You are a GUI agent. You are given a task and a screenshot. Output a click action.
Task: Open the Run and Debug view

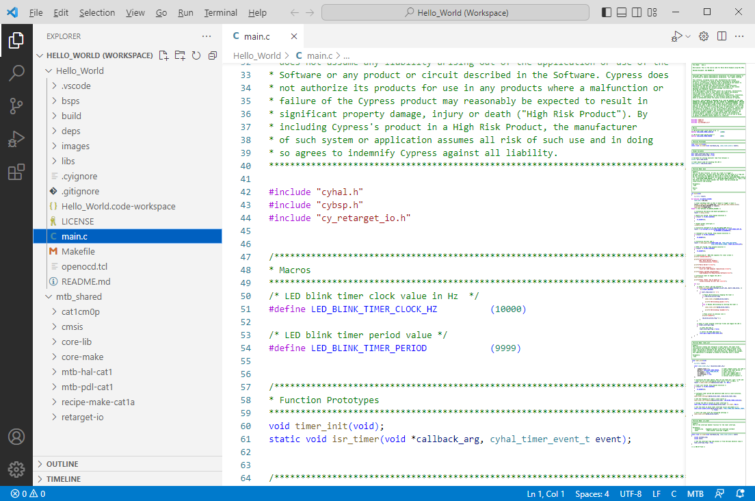tap(16, 139)
